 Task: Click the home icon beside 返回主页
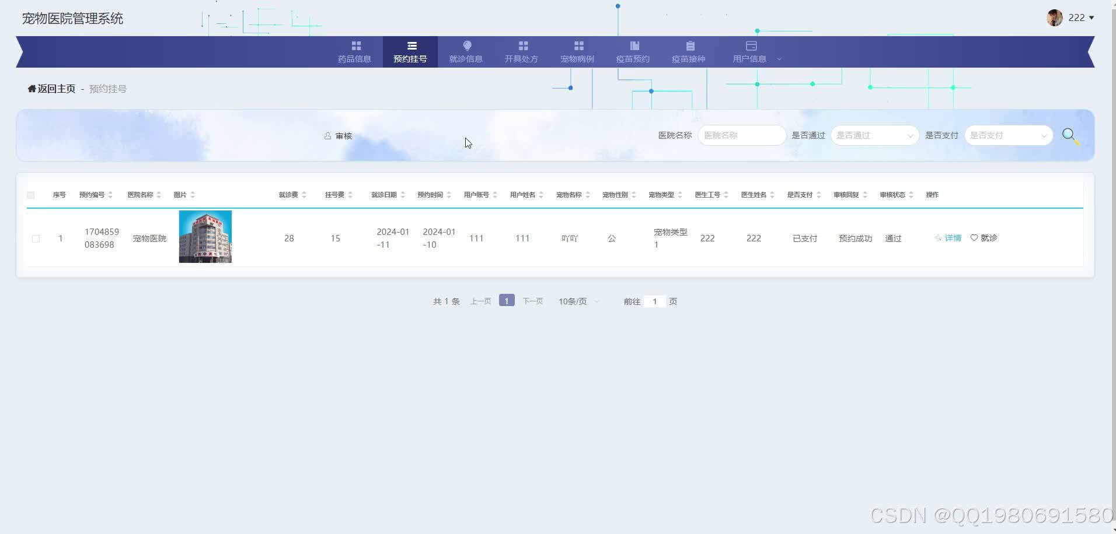click(32, 88)
